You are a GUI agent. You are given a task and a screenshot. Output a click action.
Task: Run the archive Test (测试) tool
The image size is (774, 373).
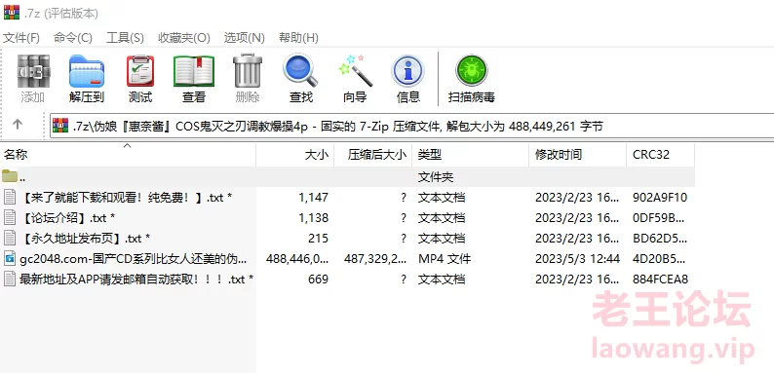pos(140,71)
